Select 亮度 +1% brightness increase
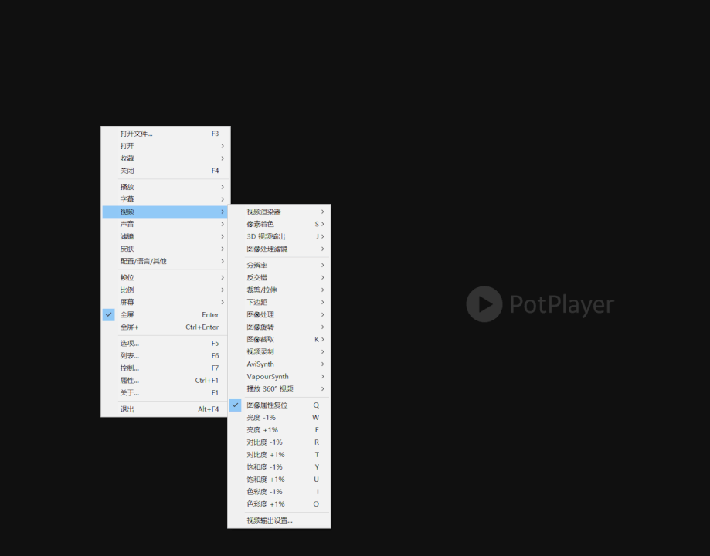710x556 pixels. (x=279, y=429)
